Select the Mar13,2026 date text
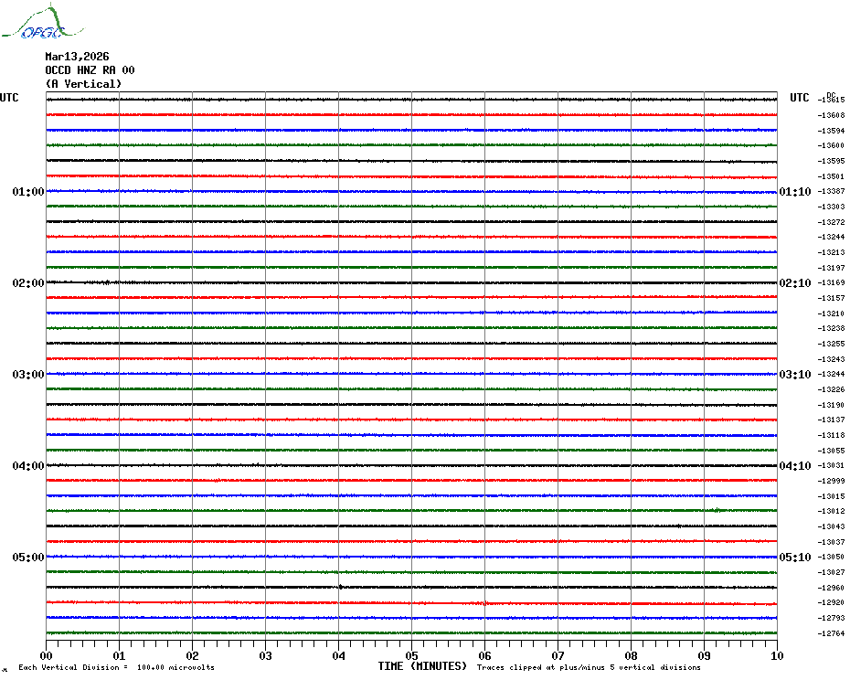 click(77, 57)
